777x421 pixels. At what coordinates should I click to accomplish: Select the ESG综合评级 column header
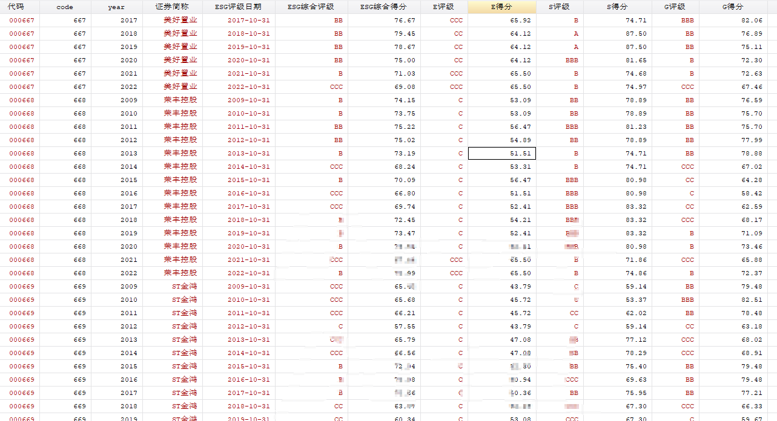click(311, 7)
